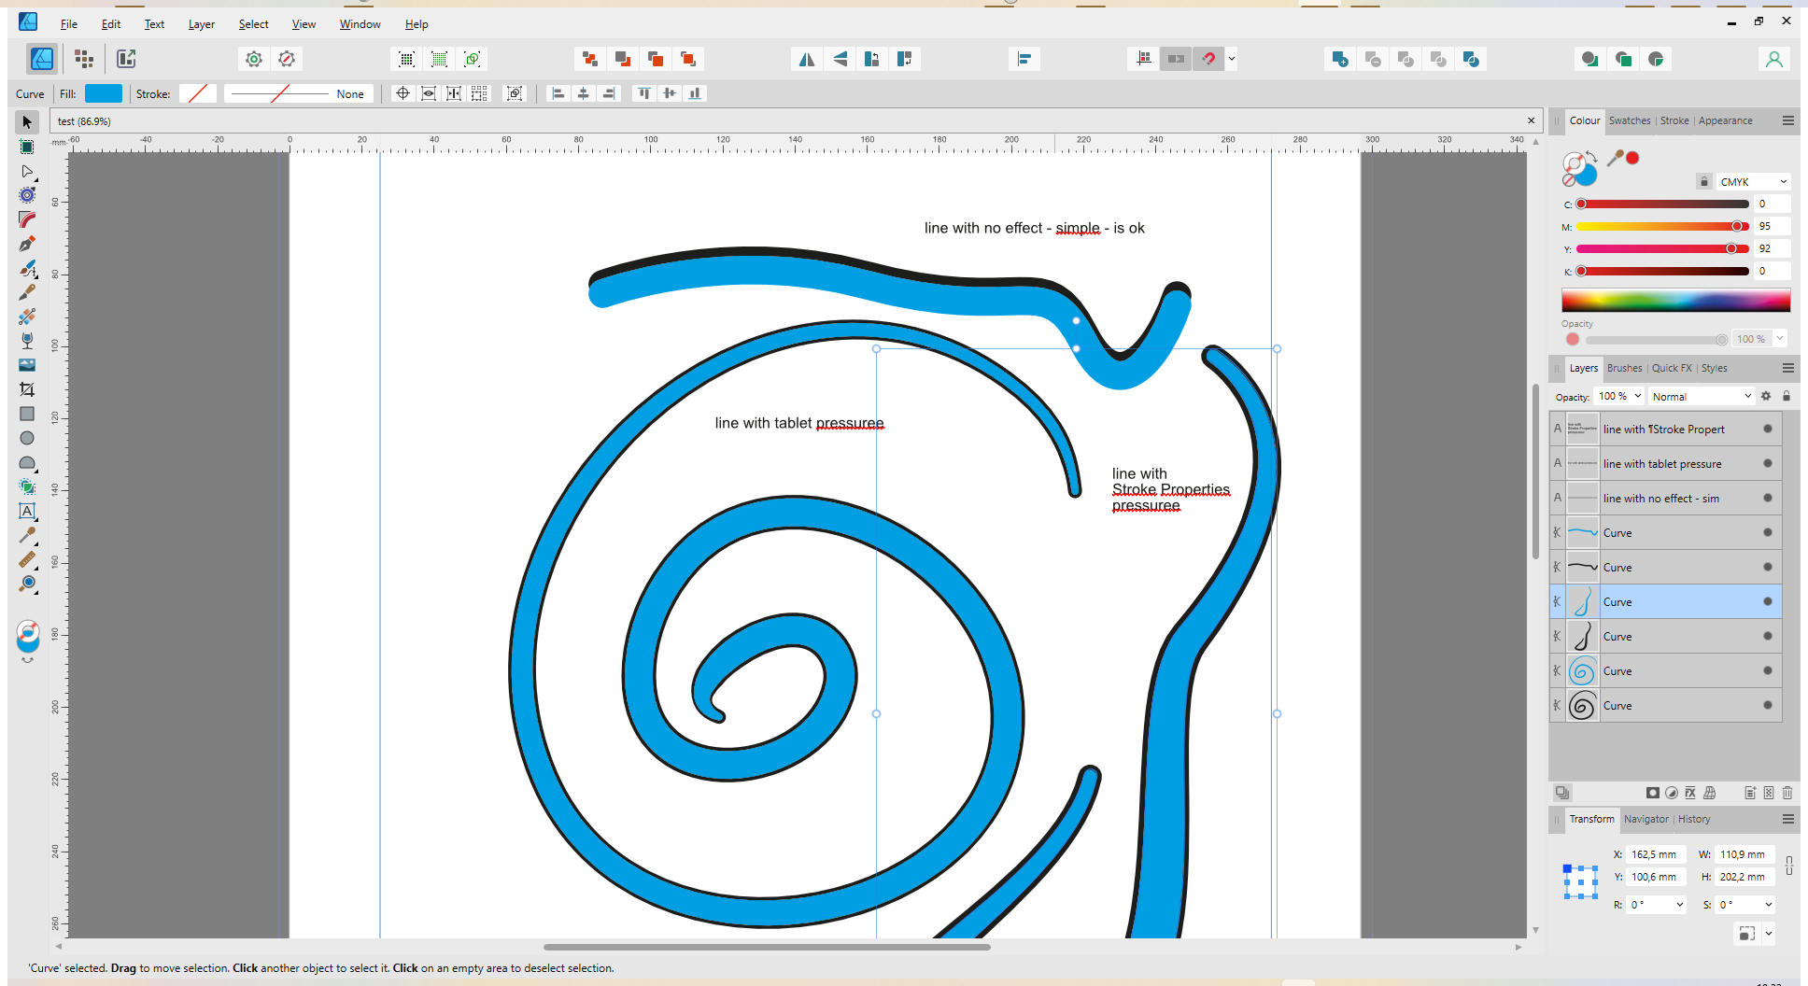Hide the 'line with no effect - sim' layer
Viewport: 1808px width, 986px height.
(1768, 498)
